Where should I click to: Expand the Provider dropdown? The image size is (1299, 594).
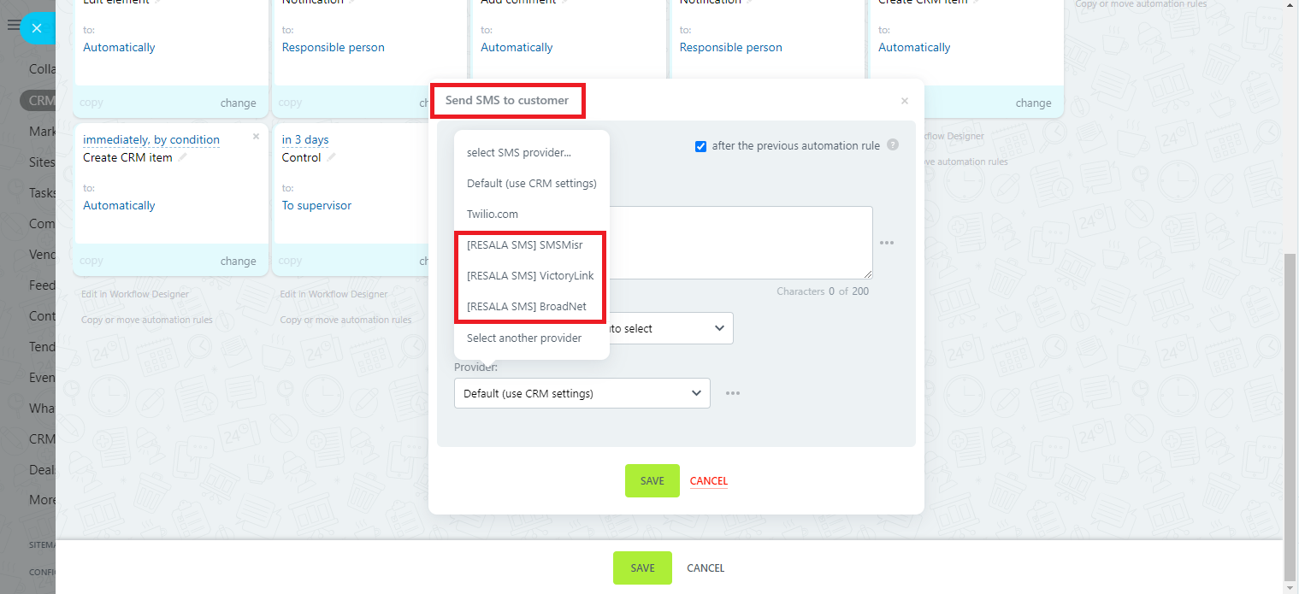point(582,394)
